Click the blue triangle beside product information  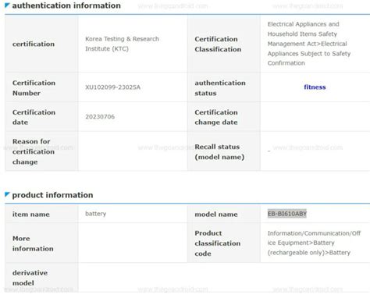click(x=7, y=194)
